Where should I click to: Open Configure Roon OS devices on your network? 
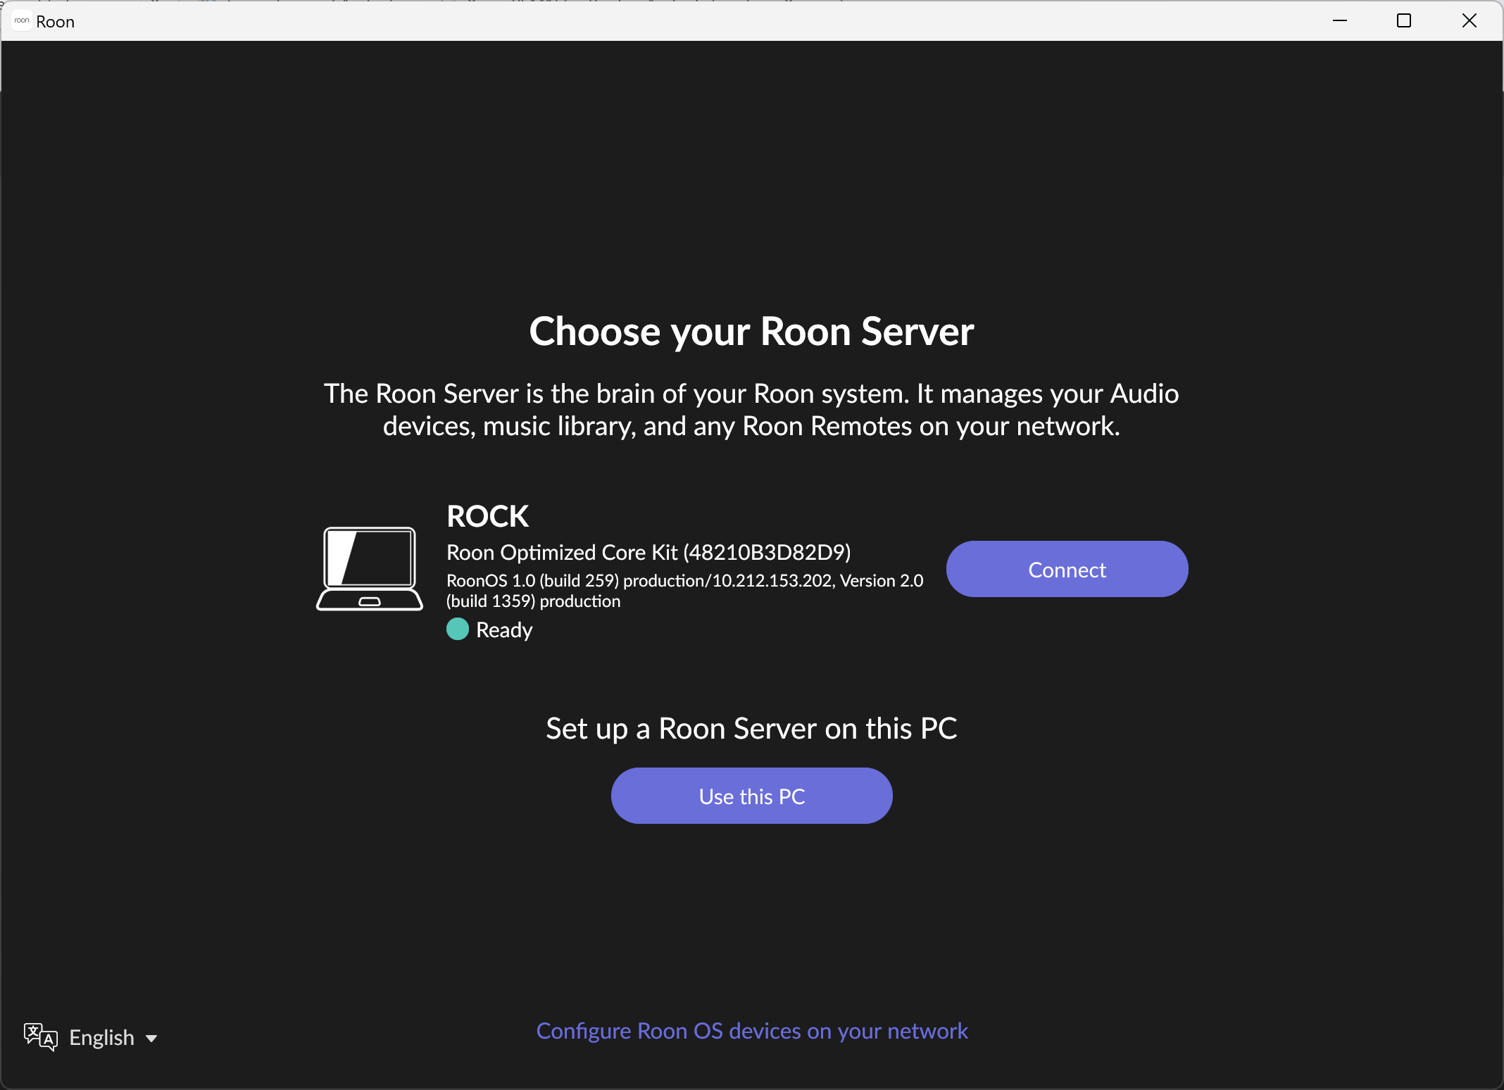point(751,1031)
